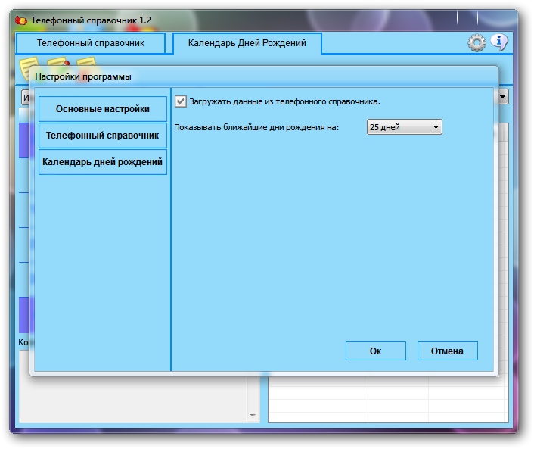The height and width of the screenshot is (449, 534).
Task: Confirm settings with the 'Ок' button
Action: point(376,351)
